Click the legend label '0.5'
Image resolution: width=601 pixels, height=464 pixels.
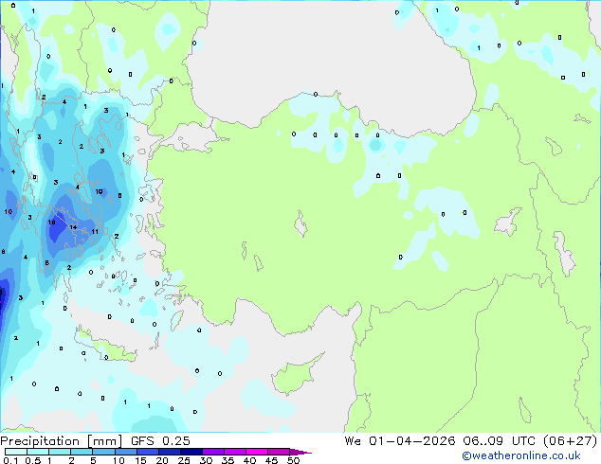tap(33, 460)
